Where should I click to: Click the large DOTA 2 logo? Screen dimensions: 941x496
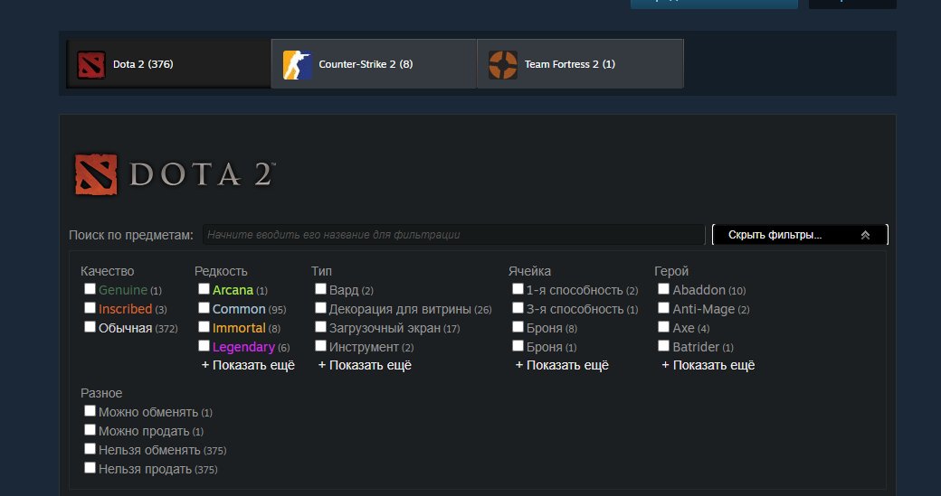175,174
